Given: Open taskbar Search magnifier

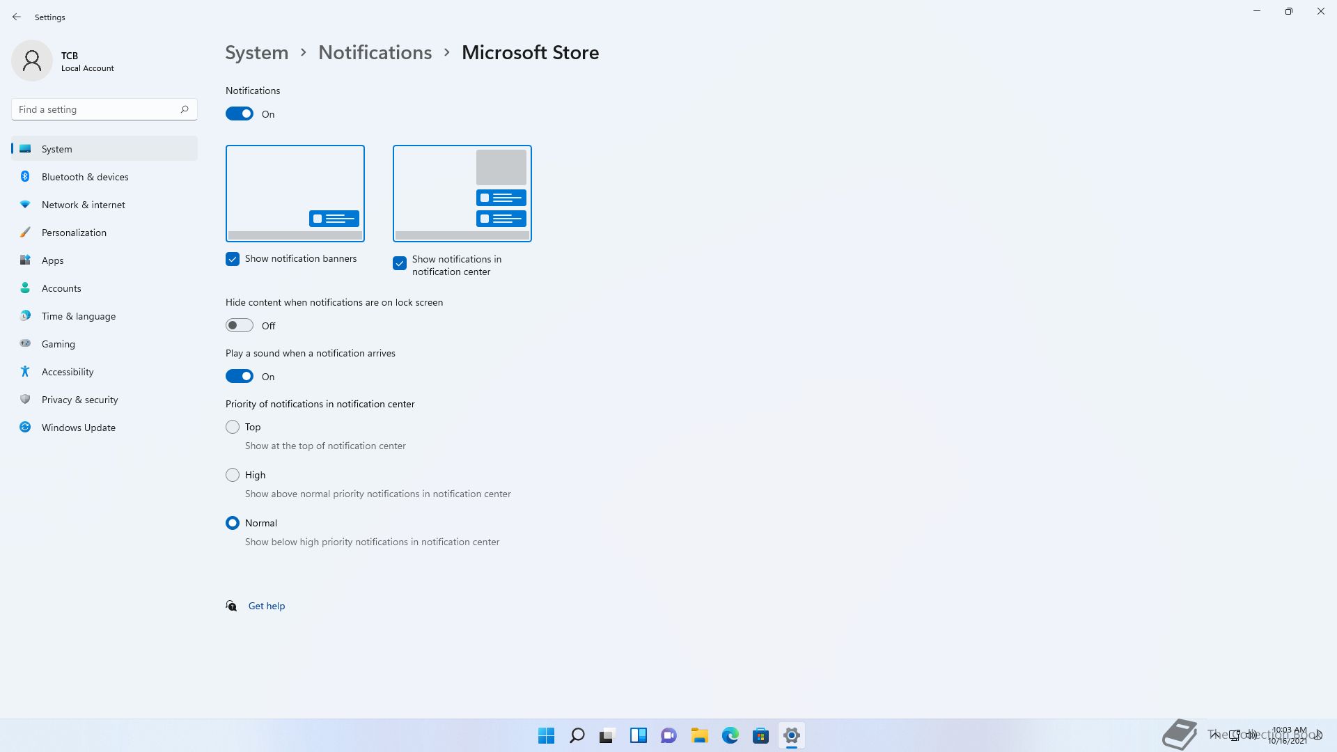Looking at the screenshot, I should (577, 735).
